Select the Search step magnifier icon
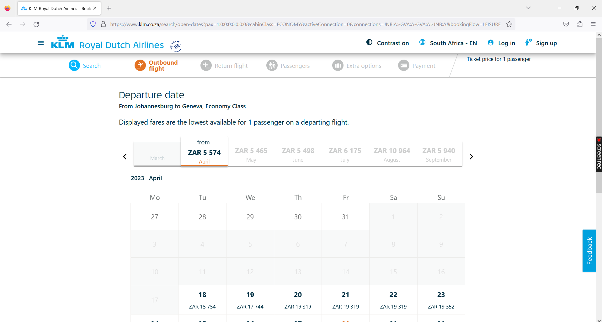 pos(74,65)
